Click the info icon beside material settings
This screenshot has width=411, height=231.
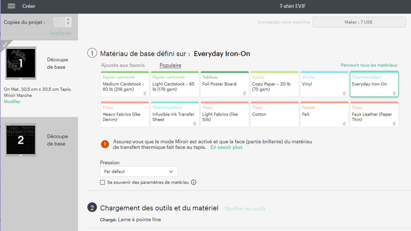193,182
